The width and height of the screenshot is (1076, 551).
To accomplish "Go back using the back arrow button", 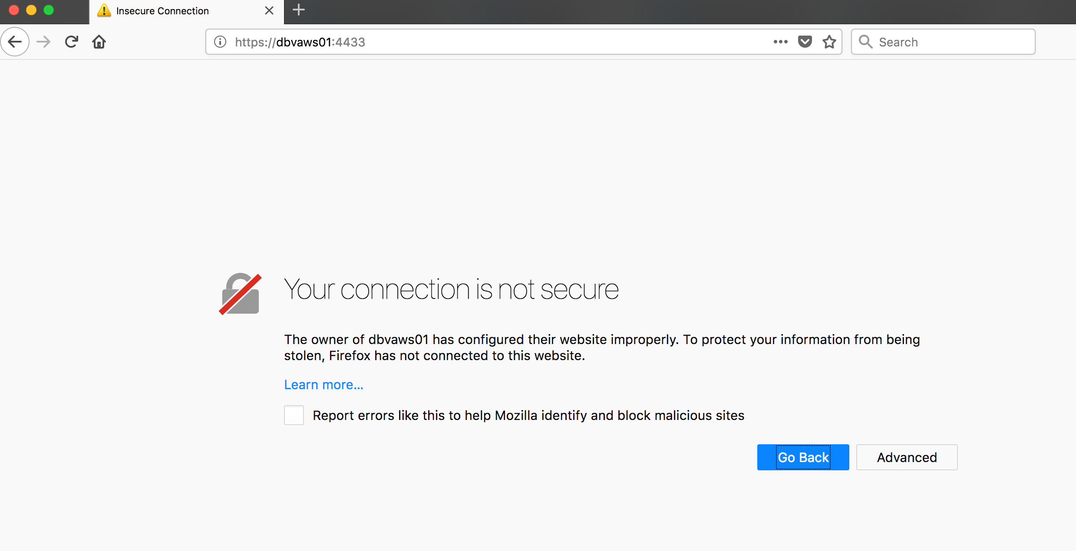I will (15, 42).
